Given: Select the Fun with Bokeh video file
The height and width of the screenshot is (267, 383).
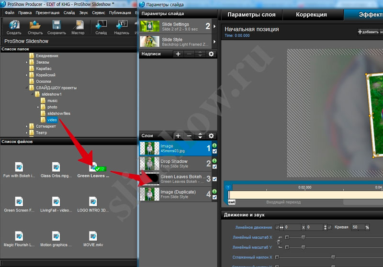Looking at the screenshot, I should click(19, 169).
